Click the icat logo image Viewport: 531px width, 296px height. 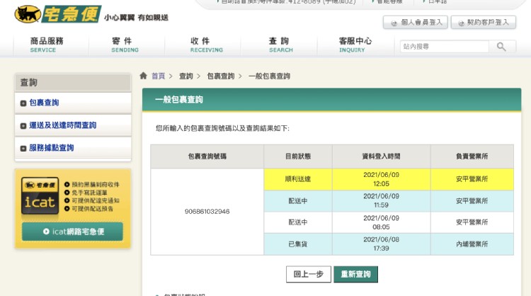coord(40,195)
